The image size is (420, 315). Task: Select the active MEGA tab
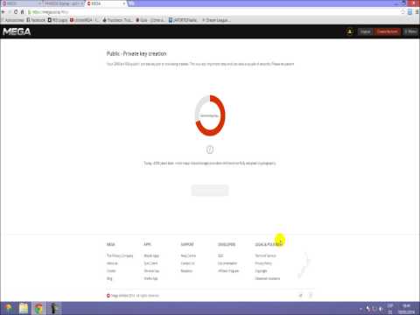point(107,3)
